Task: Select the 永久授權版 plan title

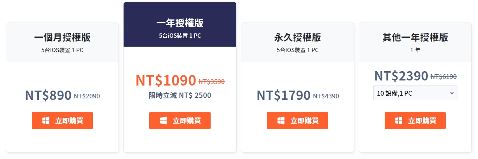Action: pyautogui.click(x=298, y=37)
